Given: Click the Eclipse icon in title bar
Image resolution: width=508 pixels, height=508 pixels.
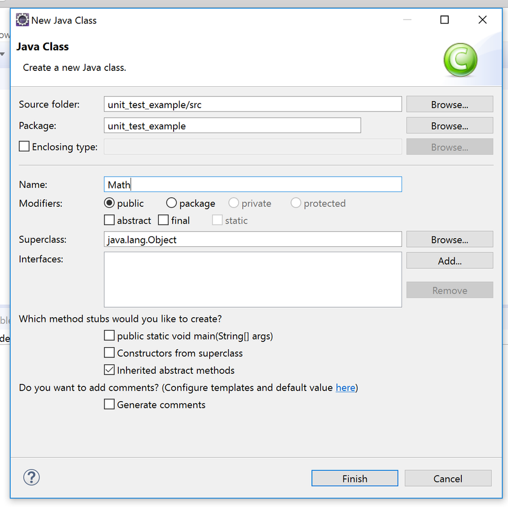Looking at the screenshot, I should (x=22, y=20).
